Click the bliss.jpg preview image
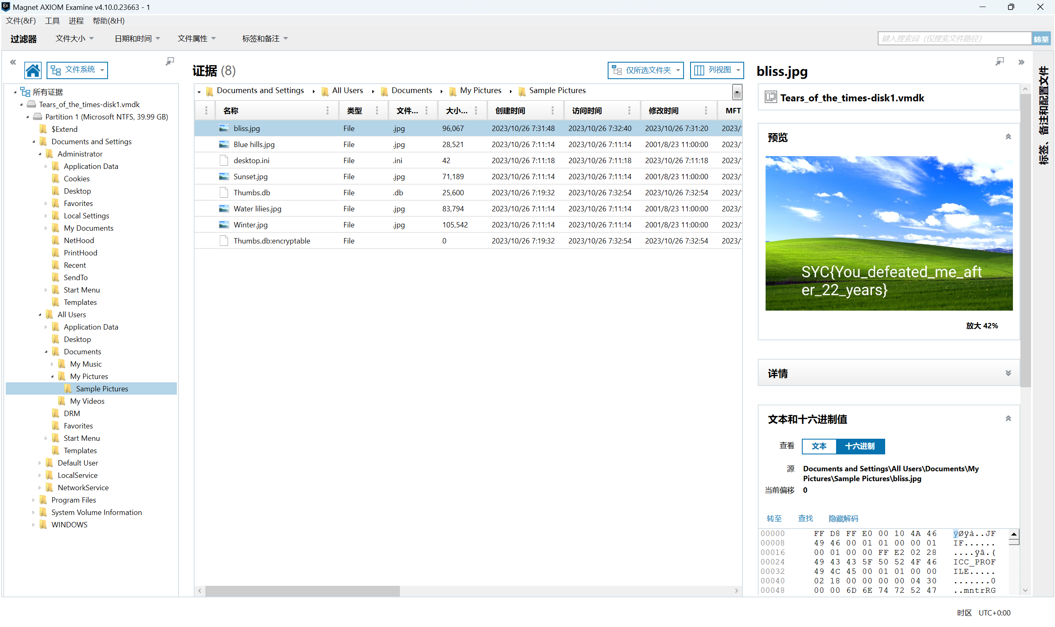Image resolution: width=1055 pixels, height=627 pixels. point(888,233)
